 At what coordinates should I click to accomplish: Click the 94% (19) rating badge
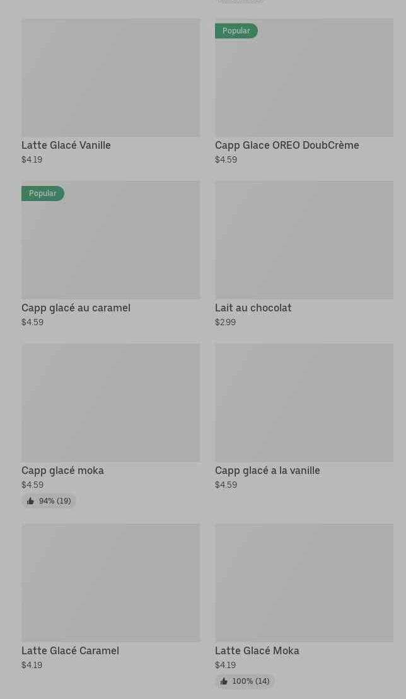tap(49, 501)
